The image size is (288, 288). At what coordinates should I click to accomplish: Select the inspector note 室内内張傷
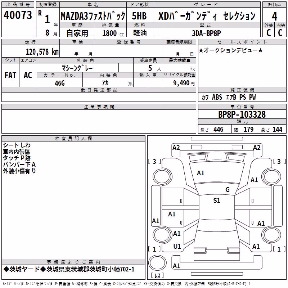16,152
